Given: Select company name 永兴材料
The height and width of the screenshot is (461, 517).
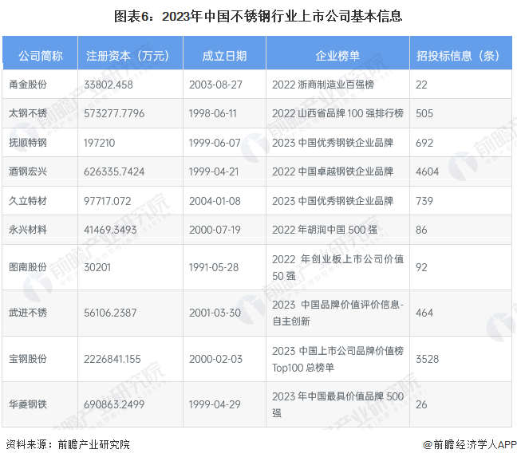Looking at the screenshot, I should point(28,230).
